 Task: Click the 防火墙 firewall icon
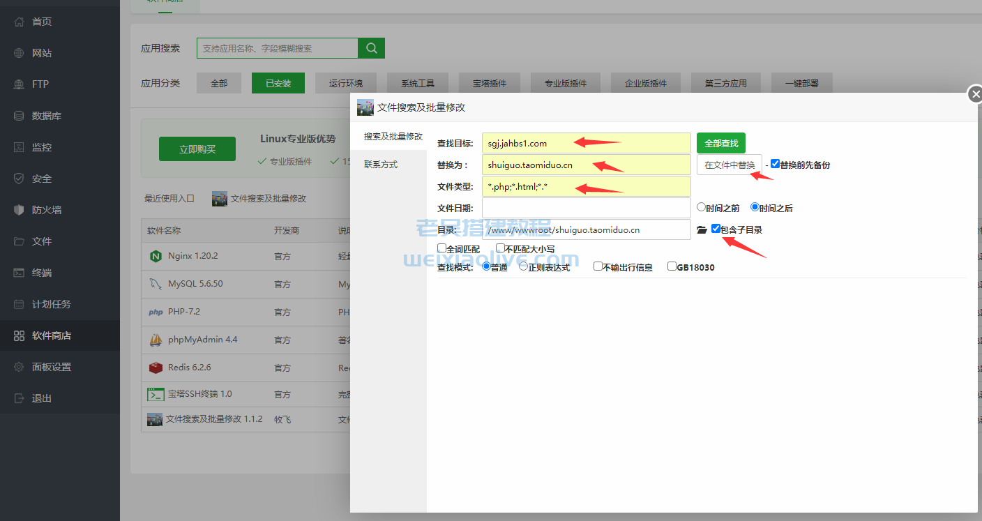[x=20, y=210]
